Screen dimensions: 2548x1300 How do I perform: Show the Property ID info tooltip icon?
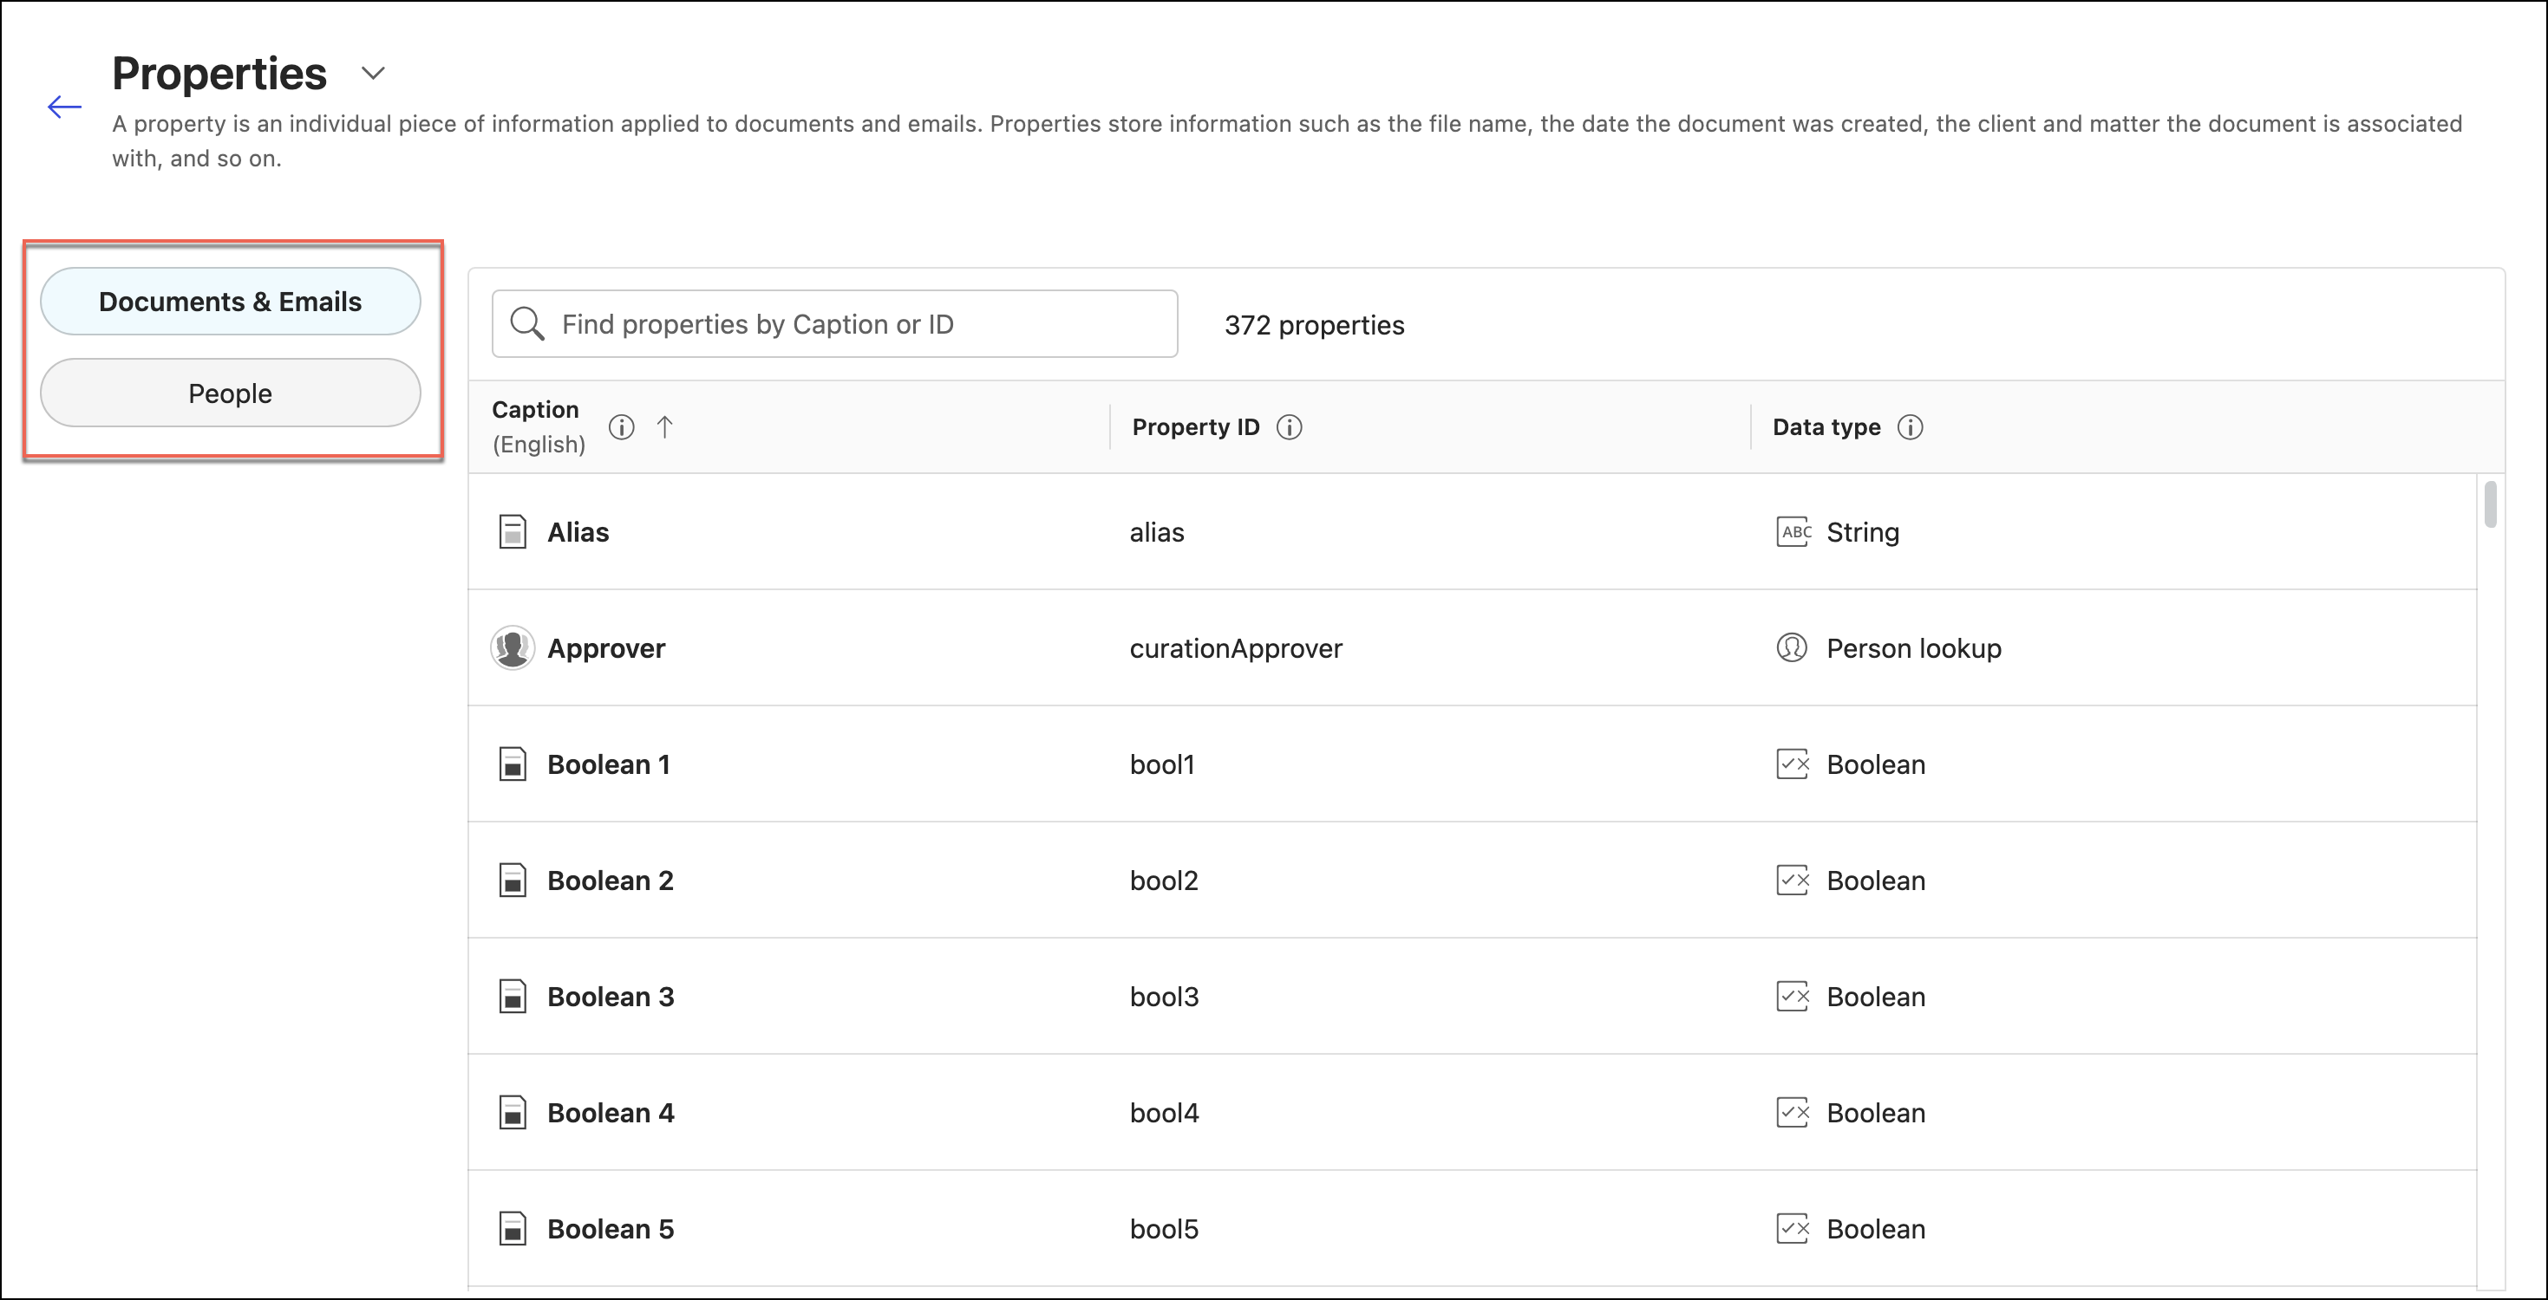click(1289, 427)
